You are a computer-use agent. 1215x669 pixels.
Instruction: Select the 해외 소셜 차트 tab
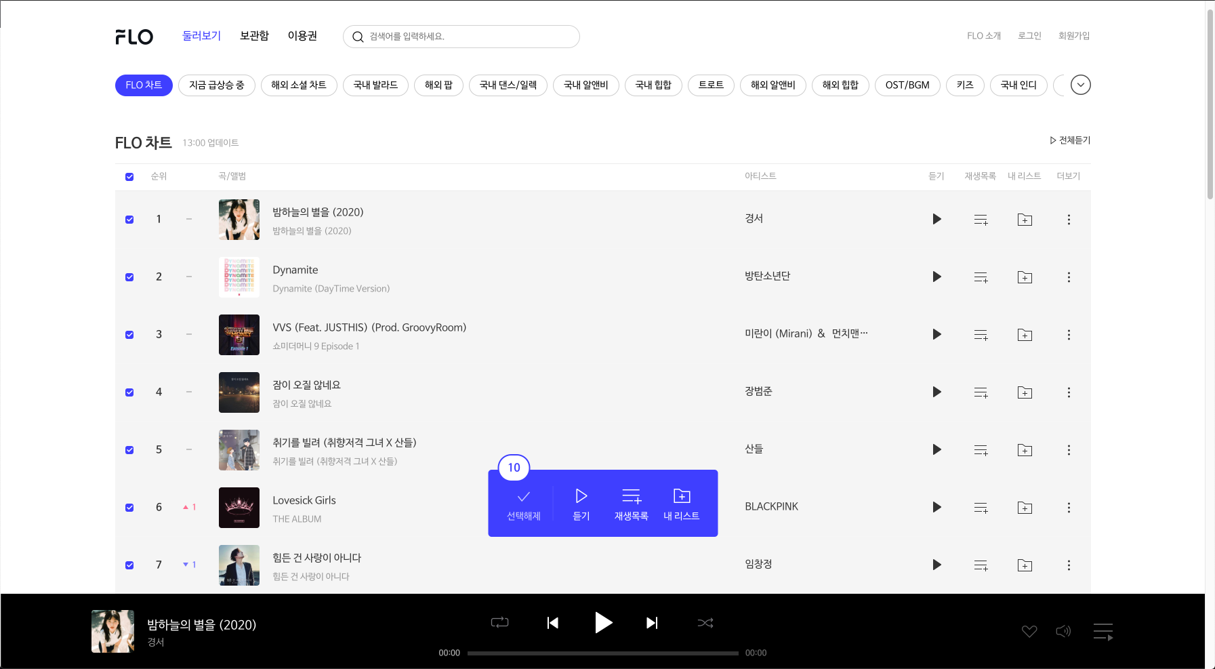(299, 85)
